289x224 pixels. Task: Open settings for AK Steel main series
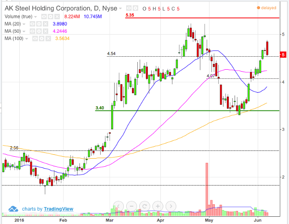135,8
